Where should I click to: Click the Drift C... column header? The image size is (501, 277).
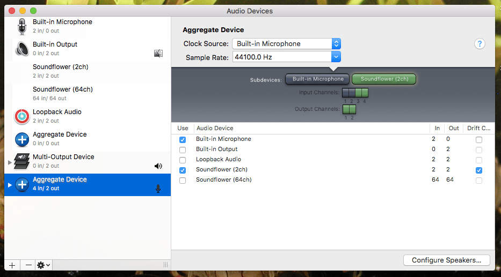point(478,128)
